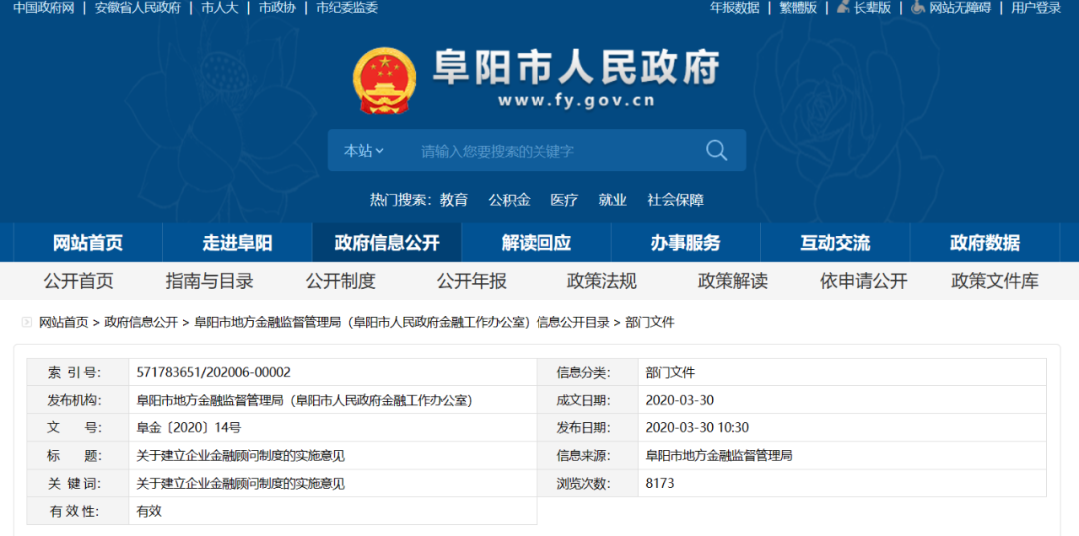Click 信息来源 row value 阜阳市地方金融监督管理局
Viewport: 1079px width, 536px height.
719,455
